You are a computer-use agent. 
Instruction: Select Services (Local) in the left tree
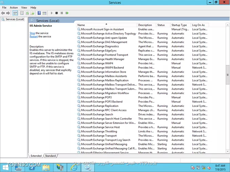click(15, 19)
